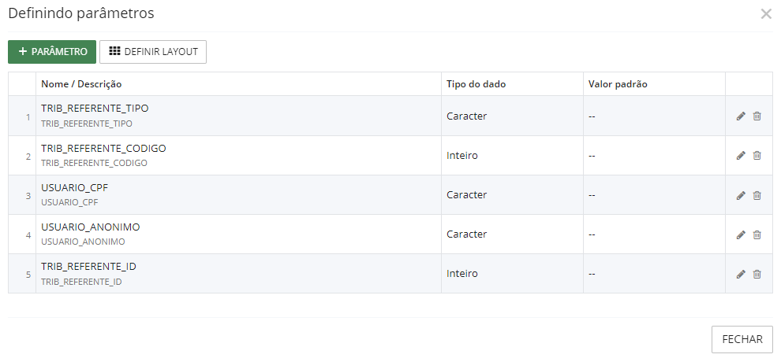This screenshot has width=781, height=358.
Task: Delete the TRIB_REFERENTE_TIPO parameter with trash icon
Action: pyautogui.click(x=757, y=116)
